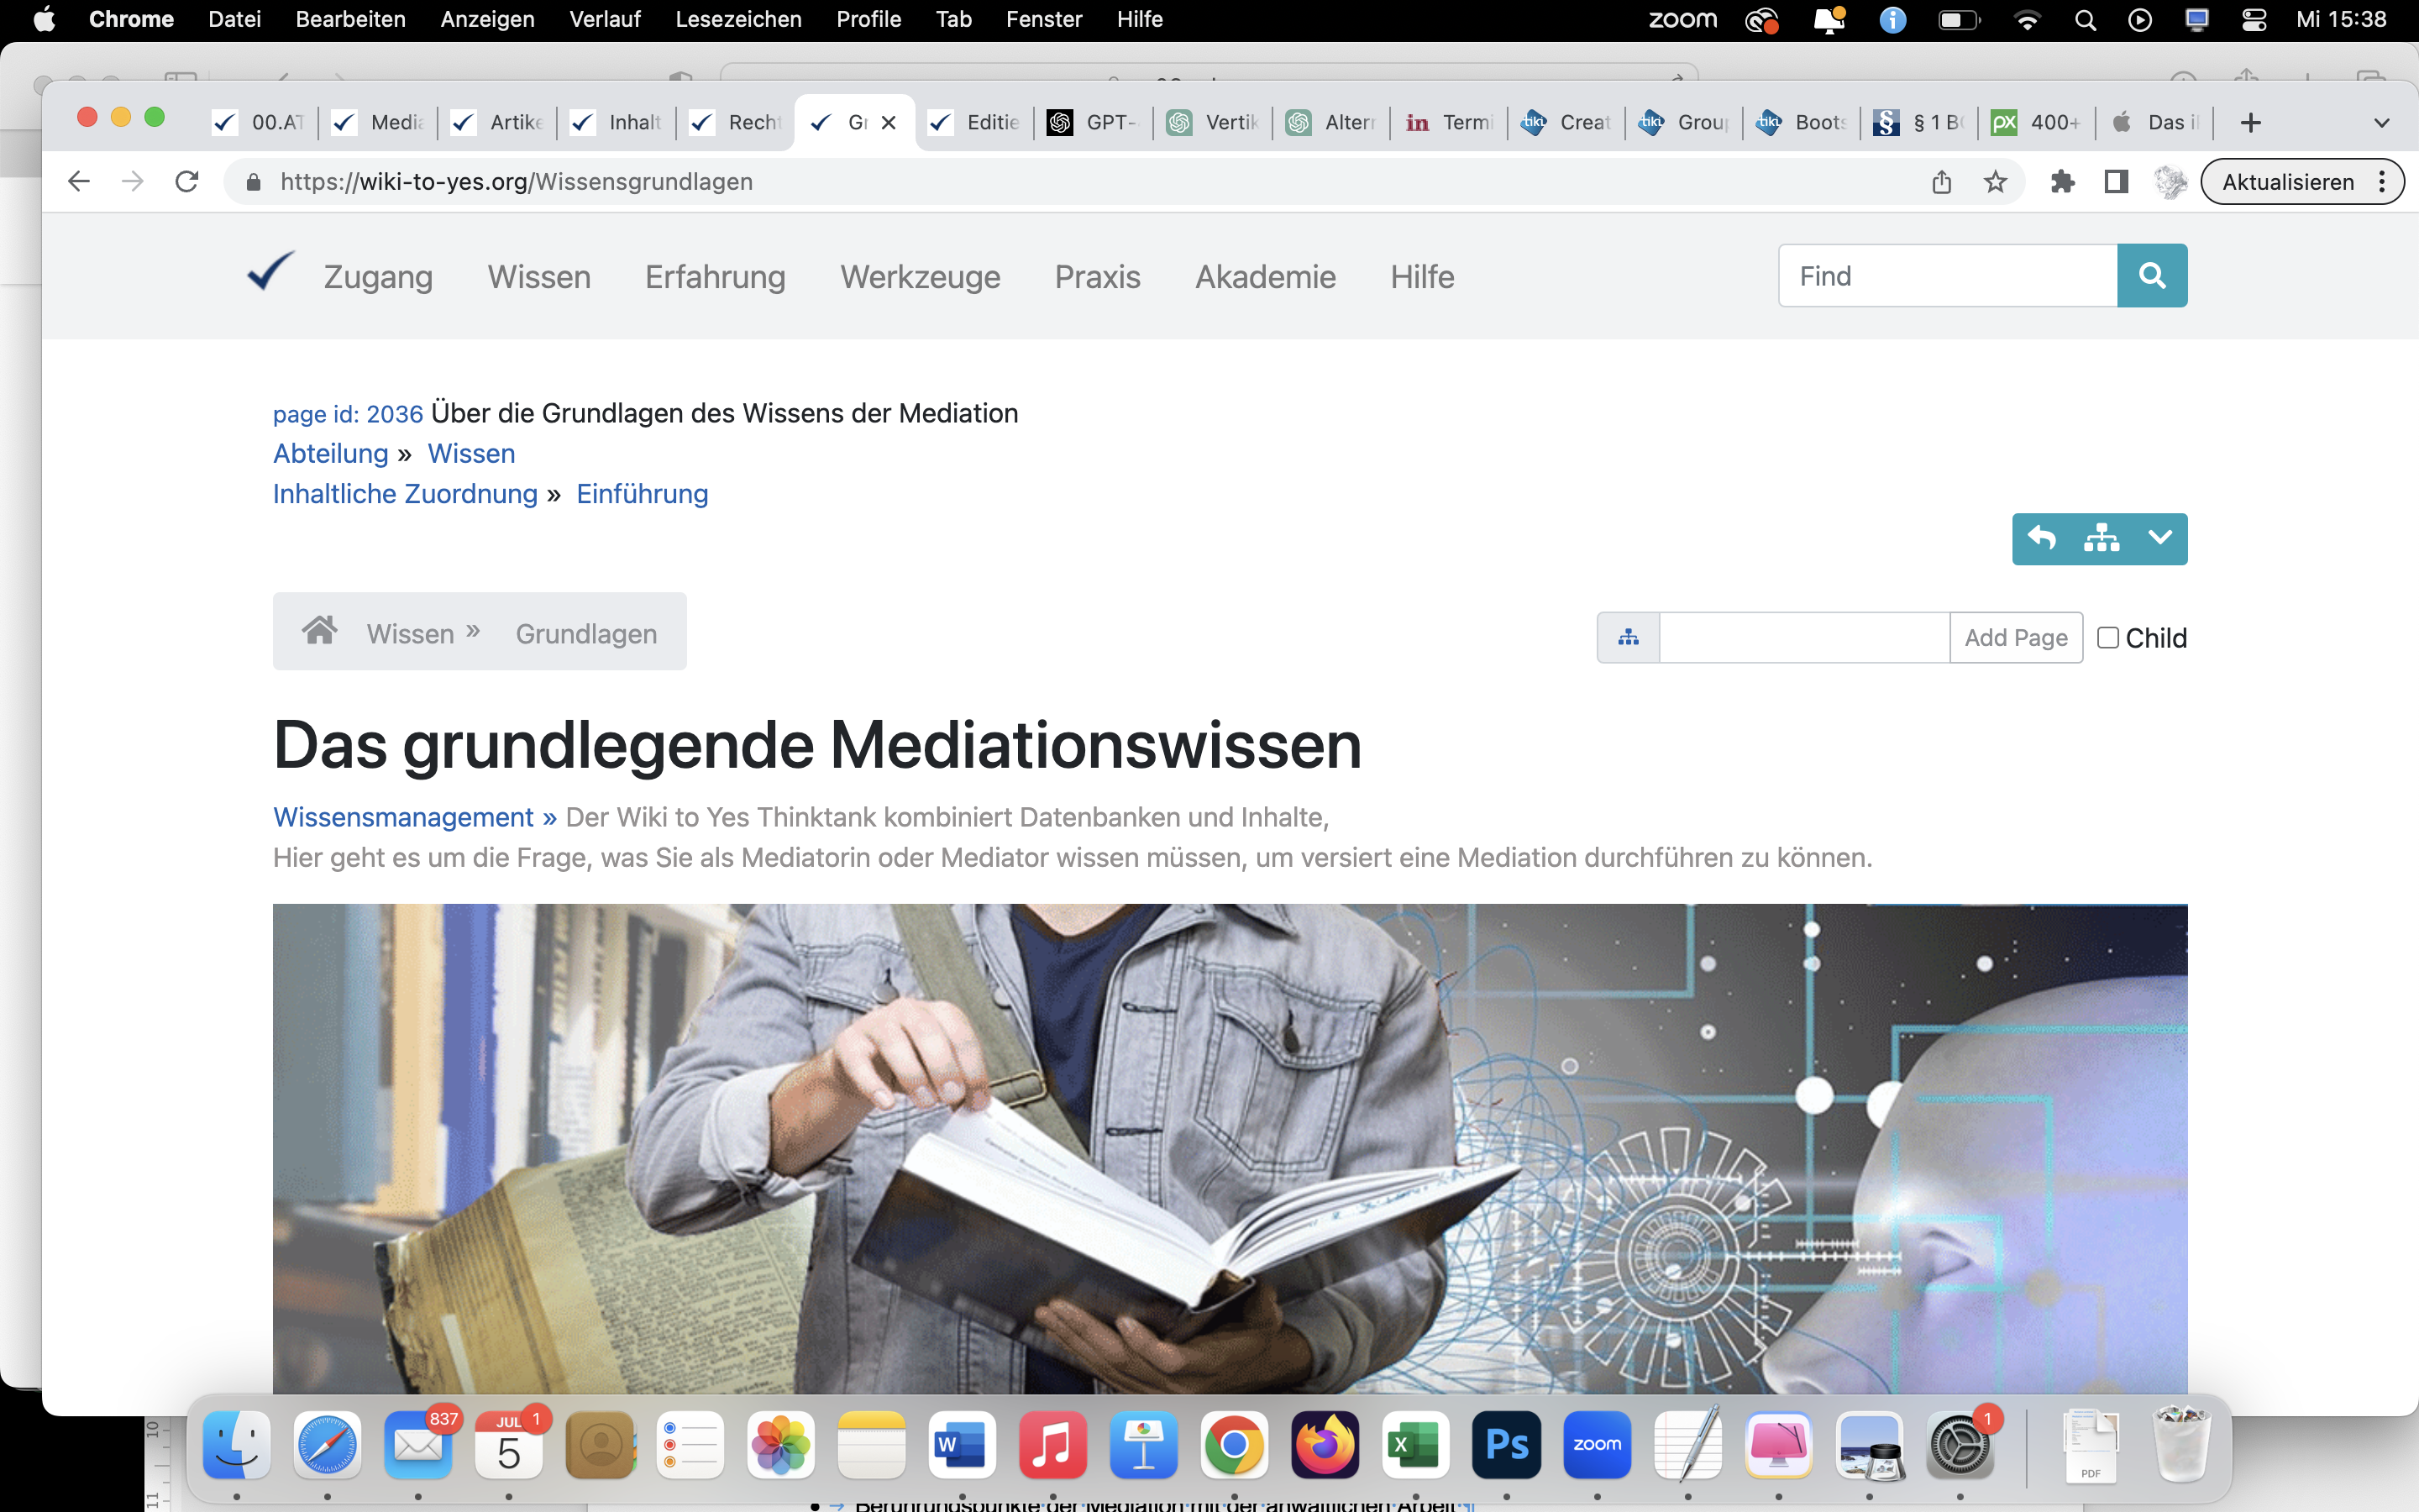Reload the page with the refresh icon
Image resolution: width=2419 pixels, height=1512 pixels.
click(187, 182)
